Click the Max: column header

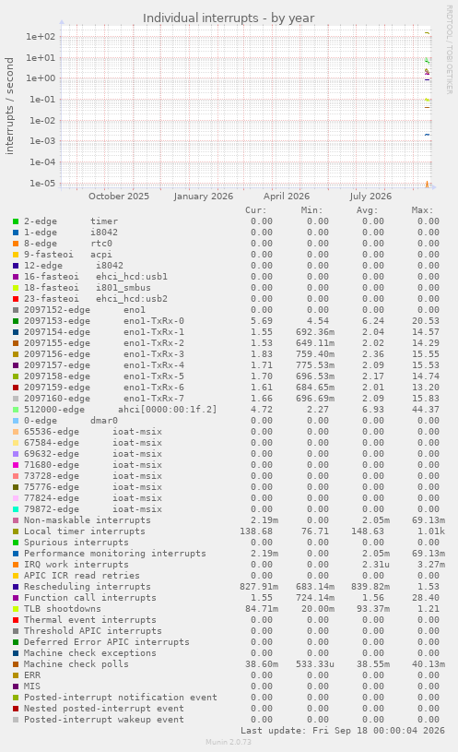click(422, 210)
